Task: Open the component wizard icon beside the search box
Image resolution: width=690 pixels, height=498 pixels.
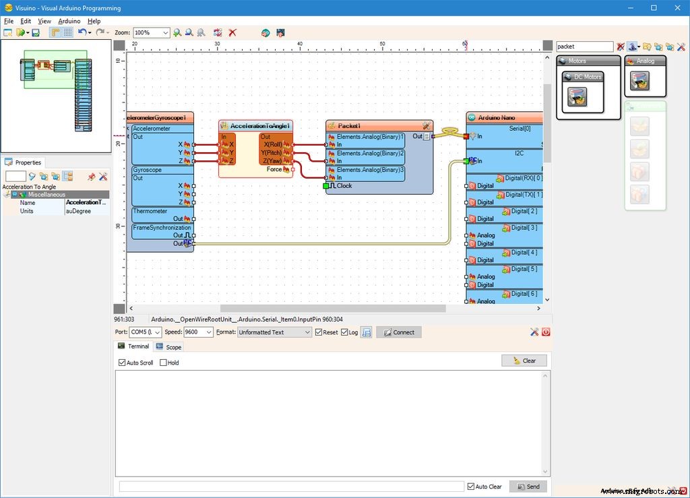Action: (632, 46)
